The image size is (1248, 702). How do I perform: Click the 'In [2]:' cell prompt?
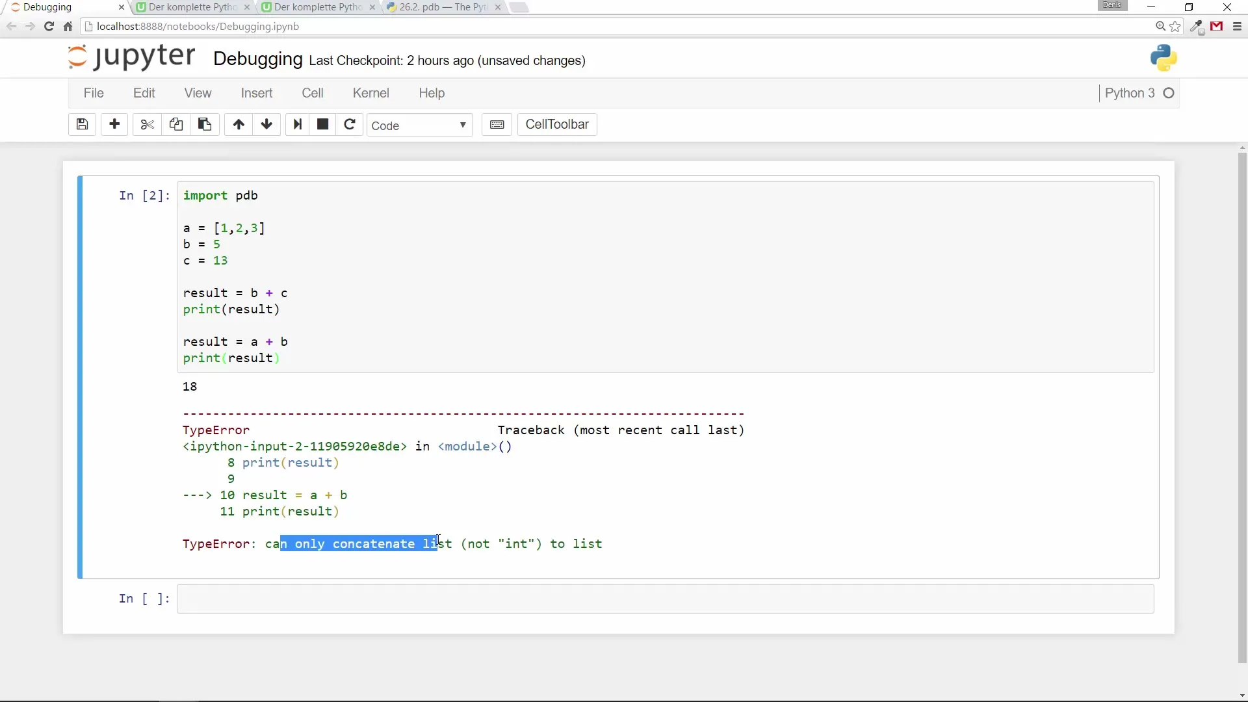pyautogui.click(x=144, y=196)
